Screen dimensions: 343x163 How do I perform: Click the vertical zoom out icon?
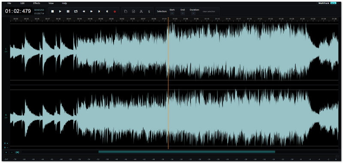click(6, 147)
